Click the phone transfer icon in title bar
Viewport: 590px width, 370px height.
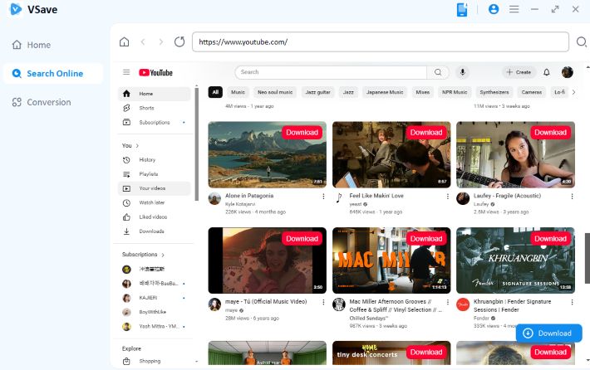point(463,9)
